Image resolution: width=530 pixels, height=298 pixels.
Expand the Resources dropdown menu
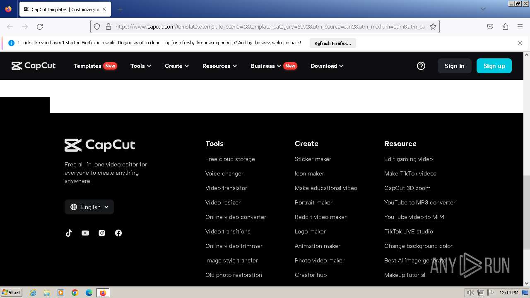coord(219,66)
